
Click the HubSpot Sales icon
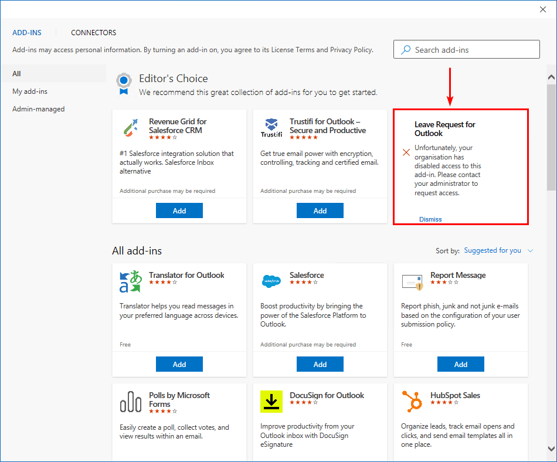(412, 402)
